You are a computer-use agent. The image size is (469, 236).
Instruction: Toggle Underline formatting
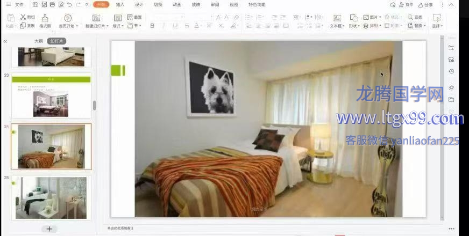(x=174, y=25)
